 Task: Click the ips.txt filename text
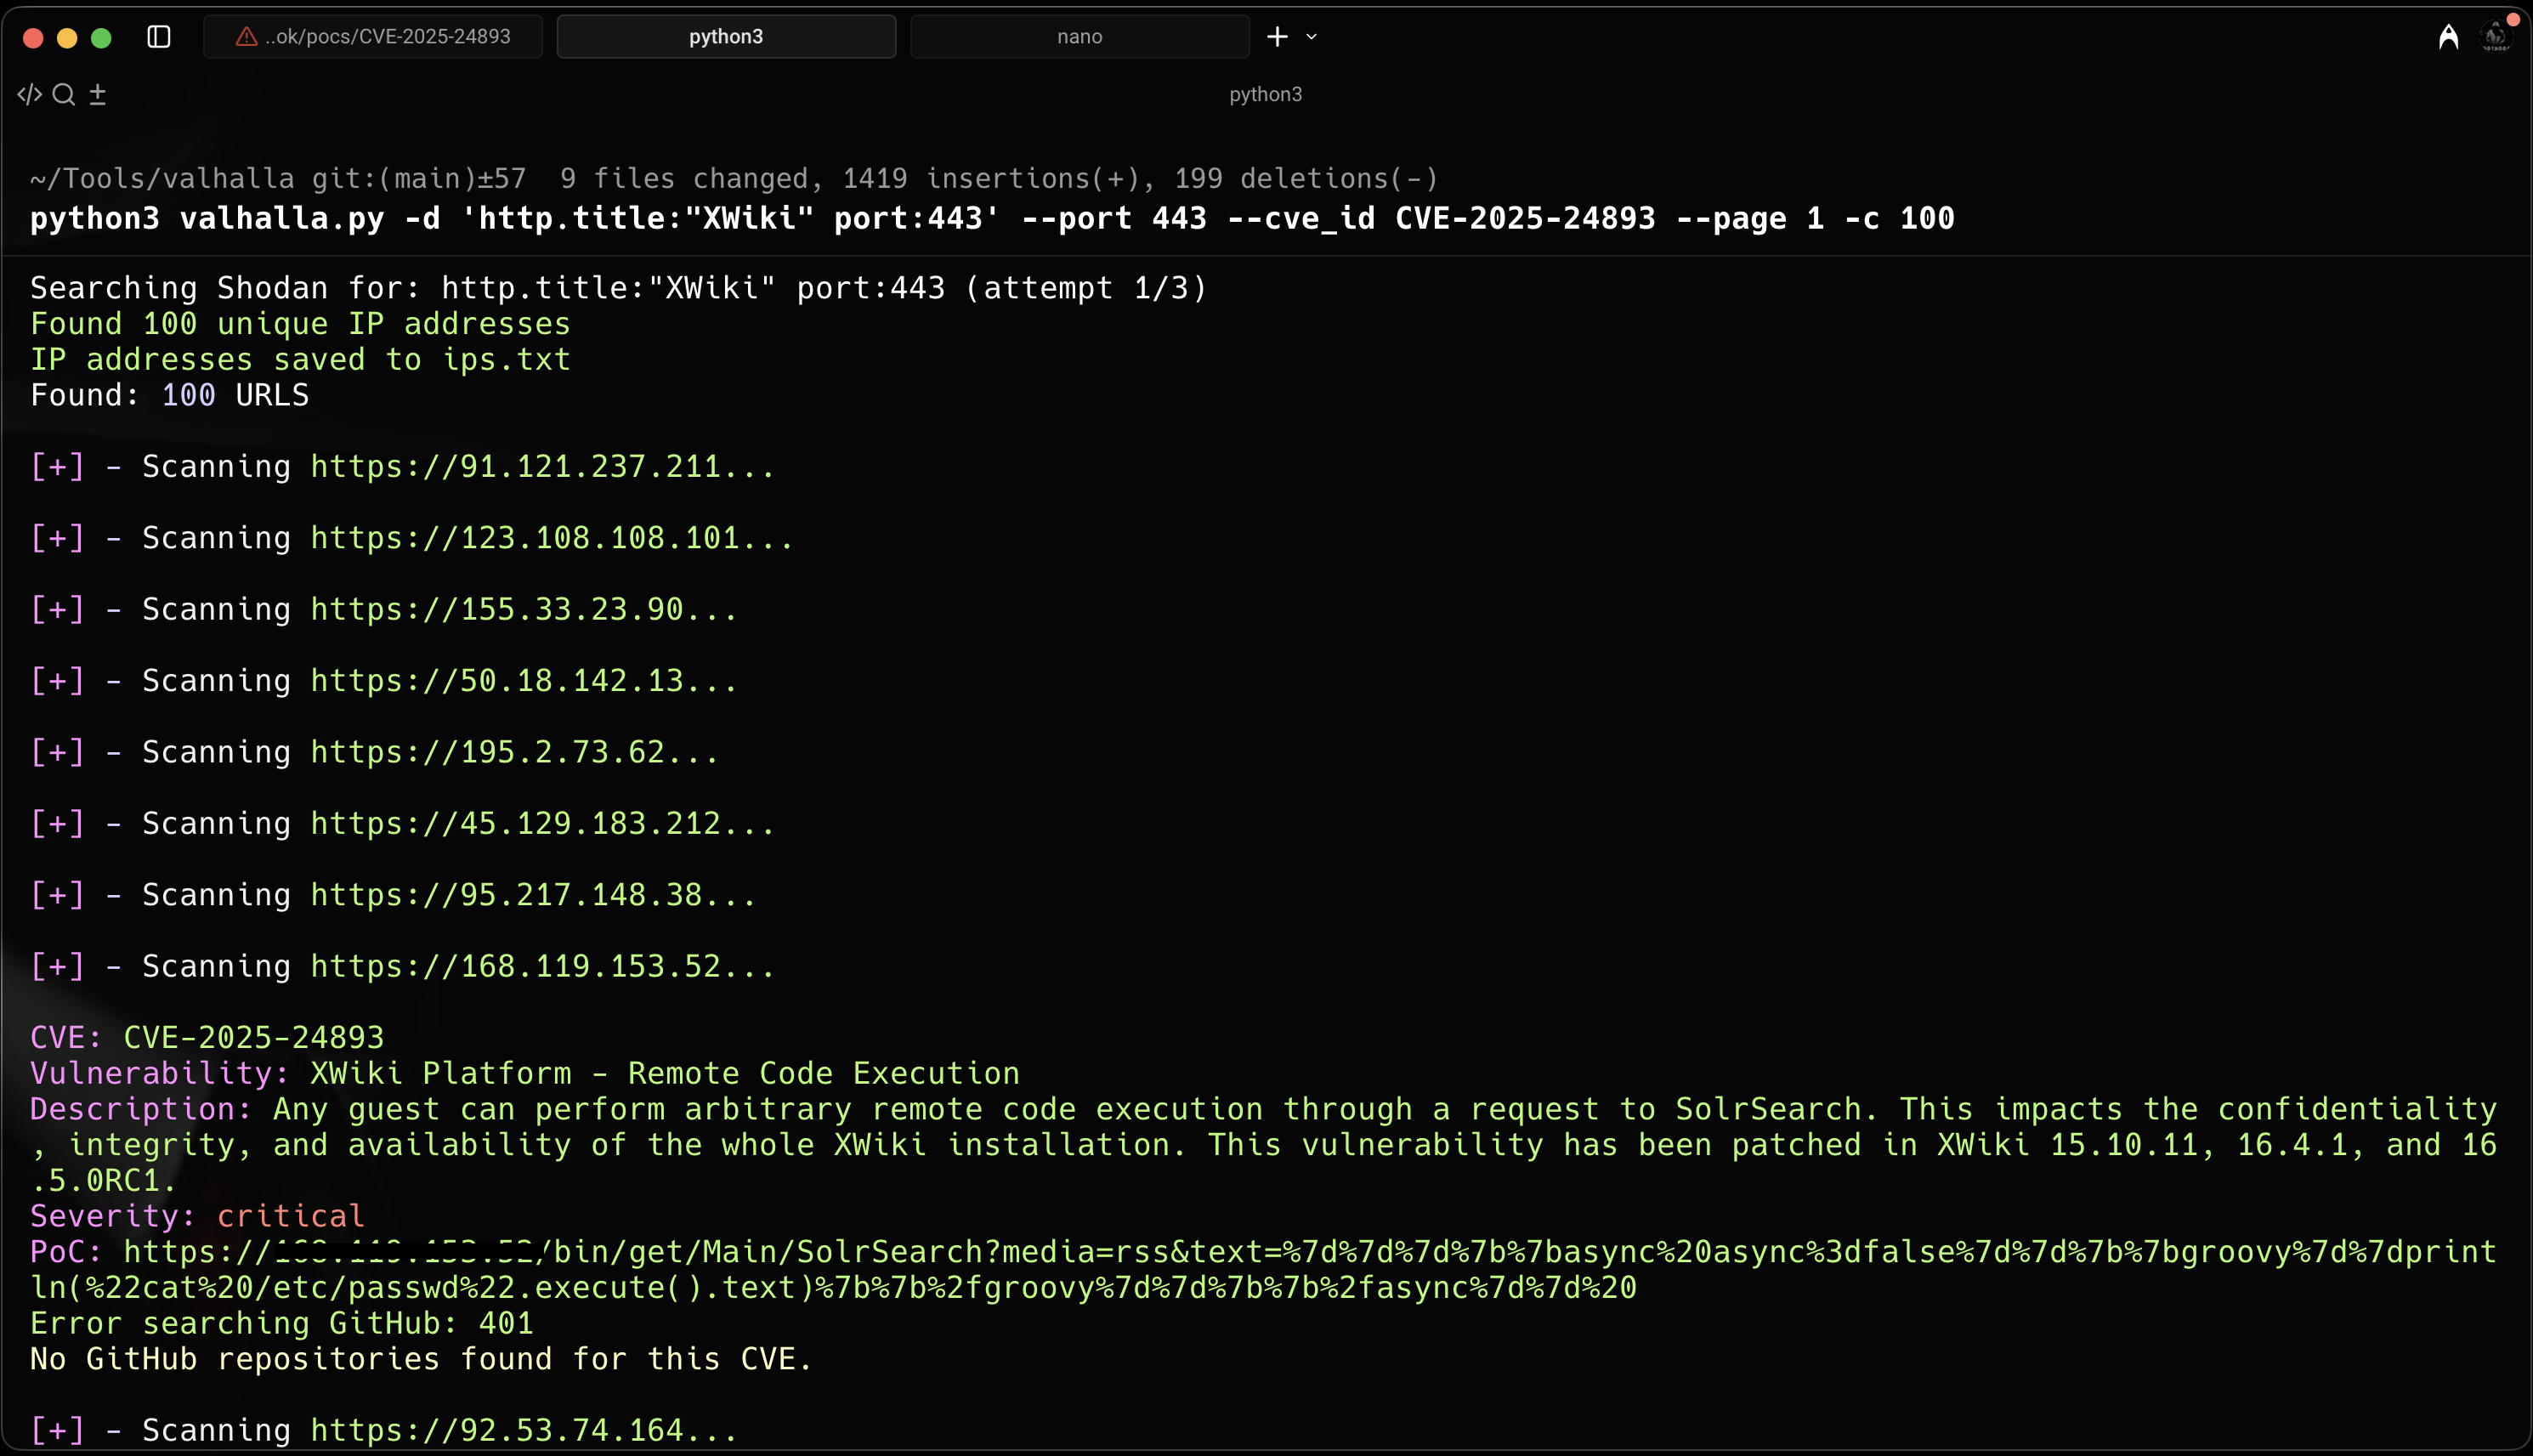(x=507, y=359)
